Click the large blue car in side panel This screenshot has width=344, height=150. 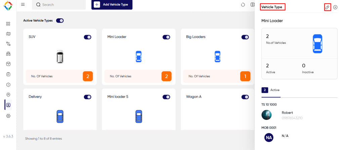(x=317, y=44)
